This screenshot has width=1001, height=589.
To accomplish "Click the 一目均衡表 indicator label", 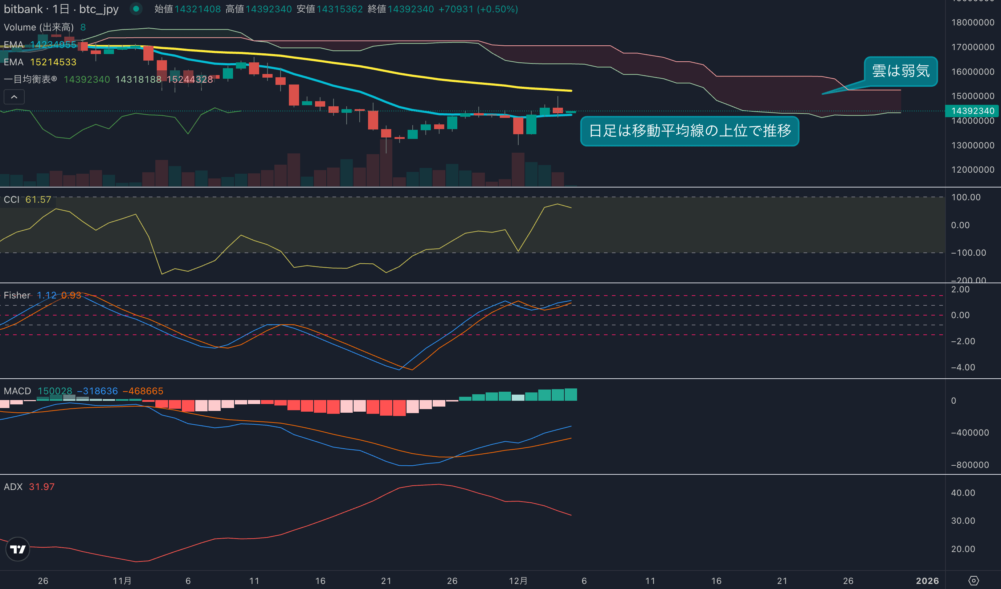I will coord(27,79).
